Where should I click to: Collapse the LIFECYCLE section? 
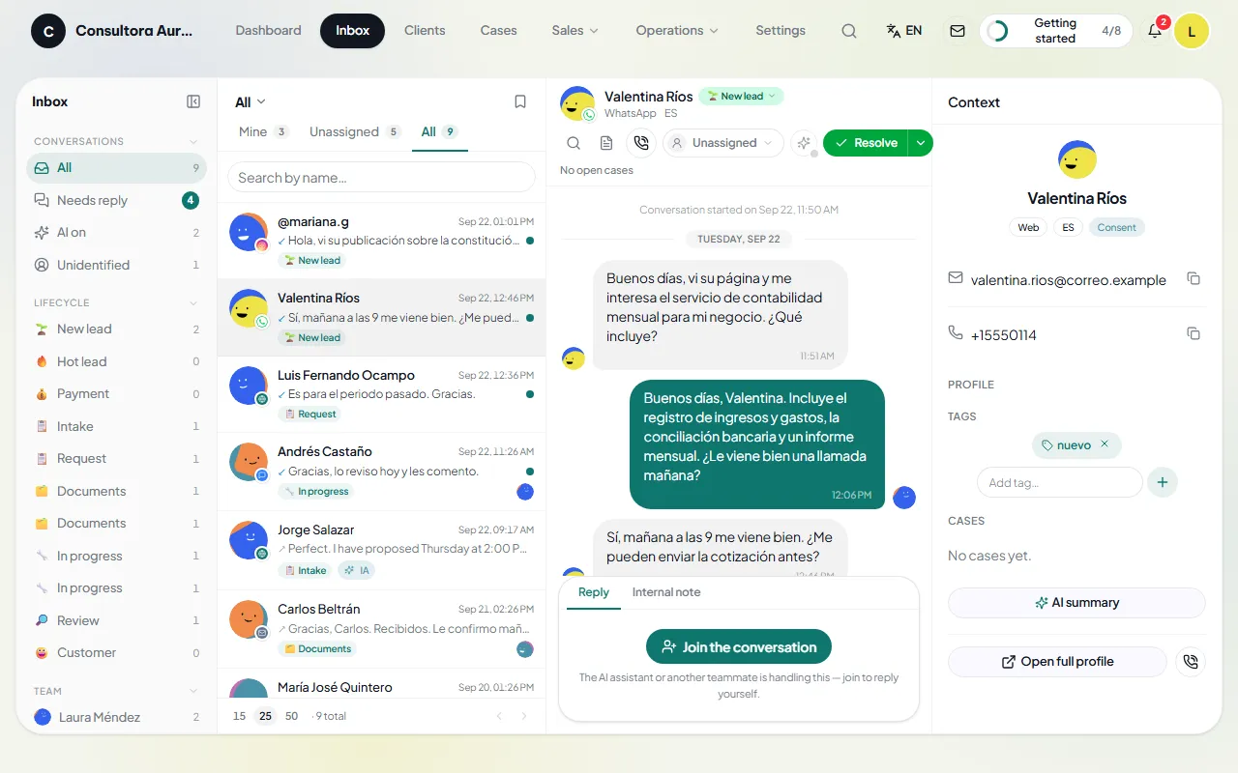pyautogui.click(x=193, y=303)
